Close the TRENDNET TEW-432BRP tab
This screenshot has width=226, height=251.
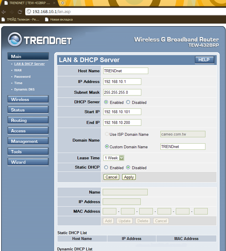[x=54, y=3]
